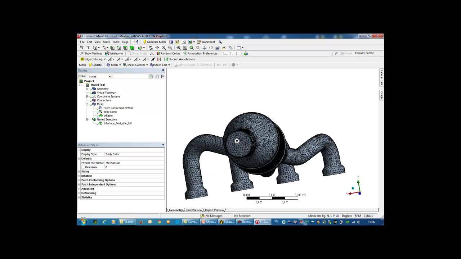This screenshot has width=461, height=259.
Task: Activate the Body selection filter
Action: (132, 47)
